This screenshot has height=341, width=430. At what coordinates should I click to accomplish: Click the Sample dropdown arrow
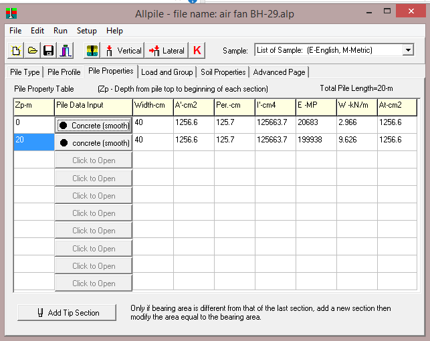[x=408, y=50]
